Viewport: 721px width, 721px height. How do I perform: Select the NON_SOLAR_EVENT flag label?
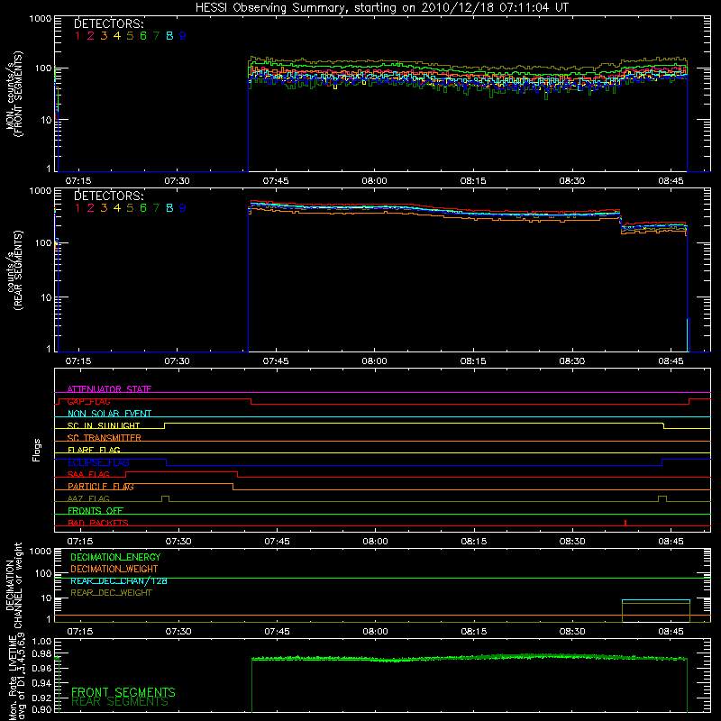109,414
